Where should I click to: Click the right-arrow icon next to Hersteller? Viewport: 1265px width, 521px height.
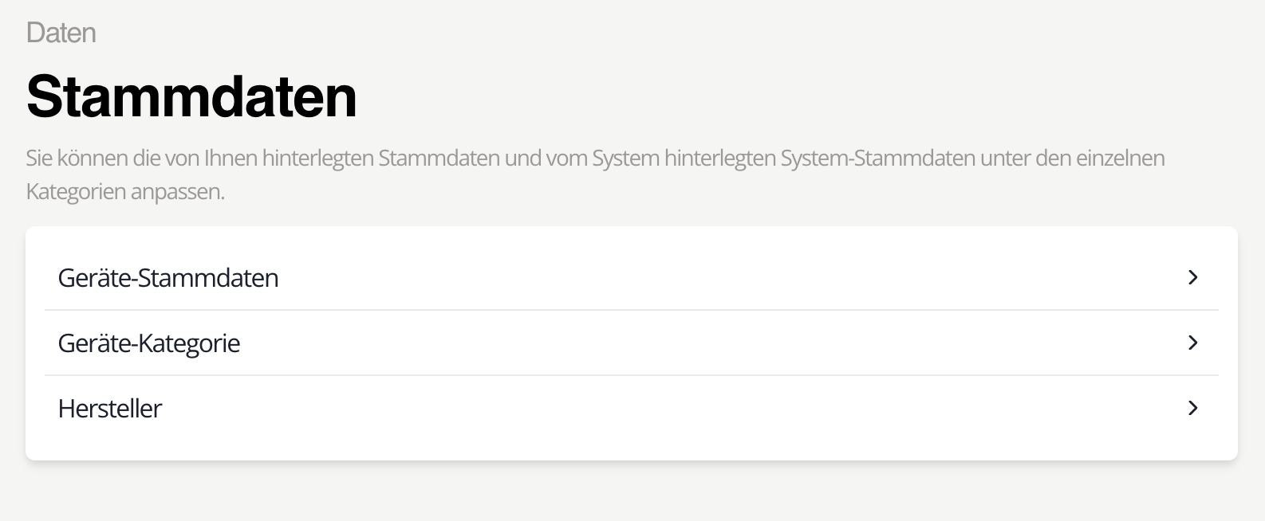(1193, 408)
